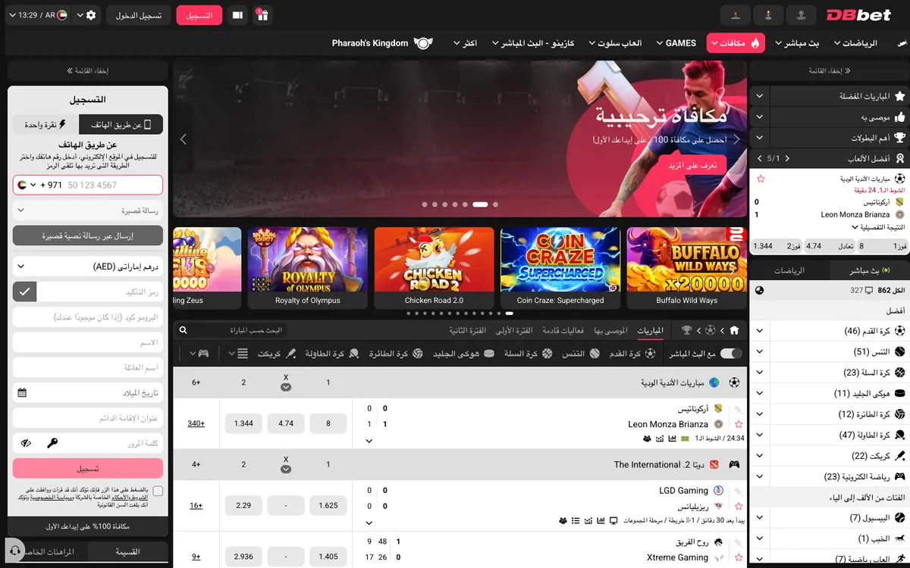Open the bet slip coupon icon in header
Image resolution: width=910 pixels, height=568 pixels.
237,15
